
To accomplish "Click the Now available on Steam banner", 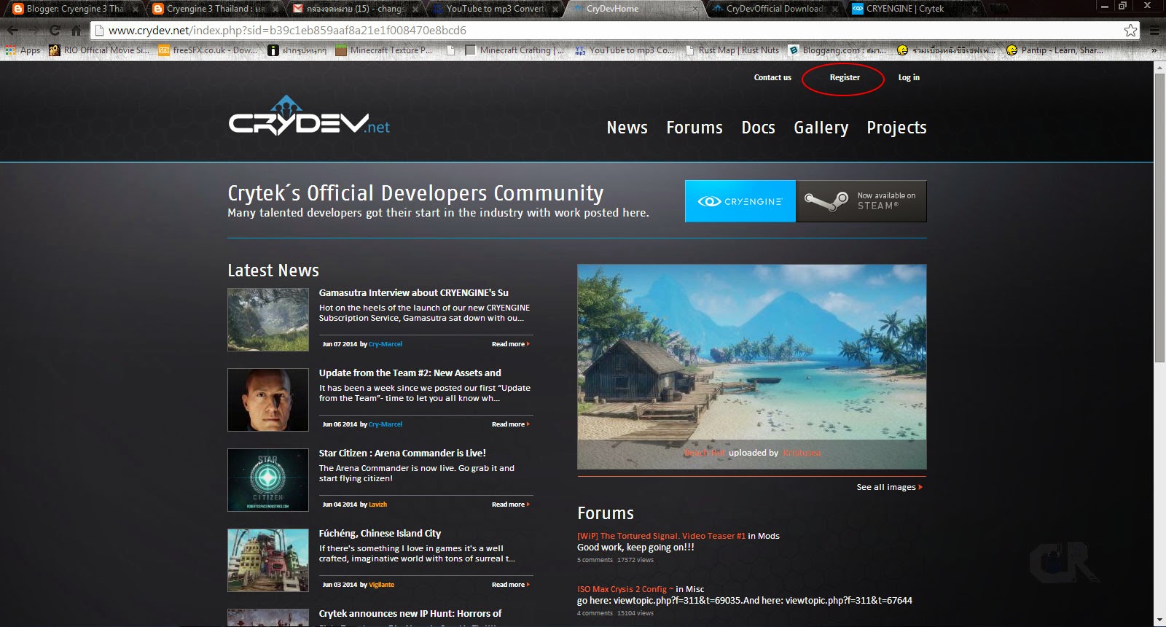I will coord(861,201).
